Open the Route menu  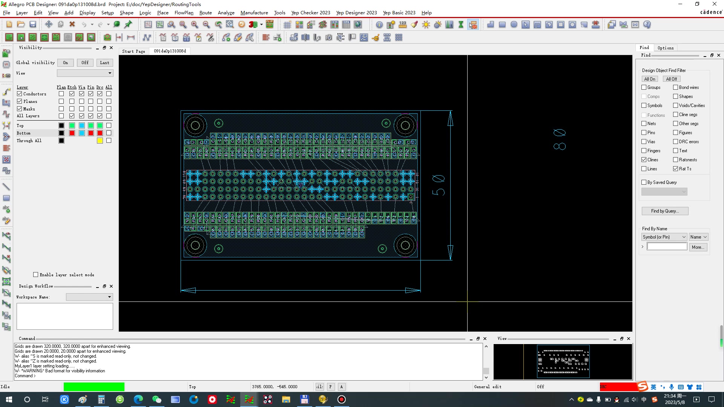(206, 12)
